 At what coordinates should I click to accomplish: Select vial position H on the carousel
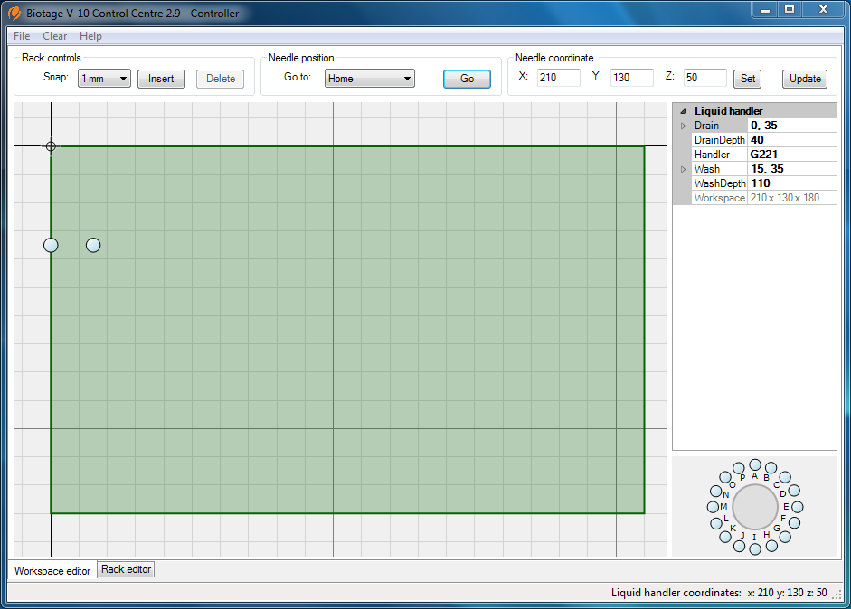[x=772, y=546]
